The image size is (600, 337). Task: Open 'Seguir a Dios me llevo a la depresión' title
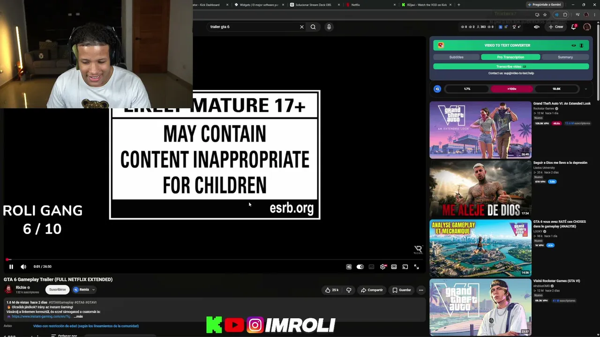(560, 163)
